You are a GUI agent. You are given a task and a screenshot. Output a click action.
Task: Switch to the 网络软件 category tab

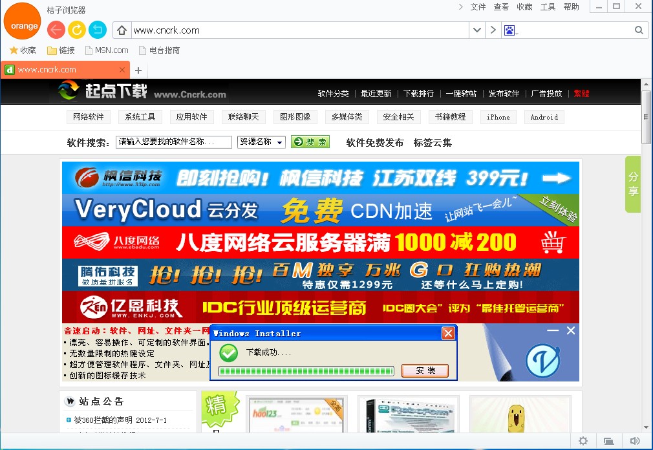click(88, 117)
